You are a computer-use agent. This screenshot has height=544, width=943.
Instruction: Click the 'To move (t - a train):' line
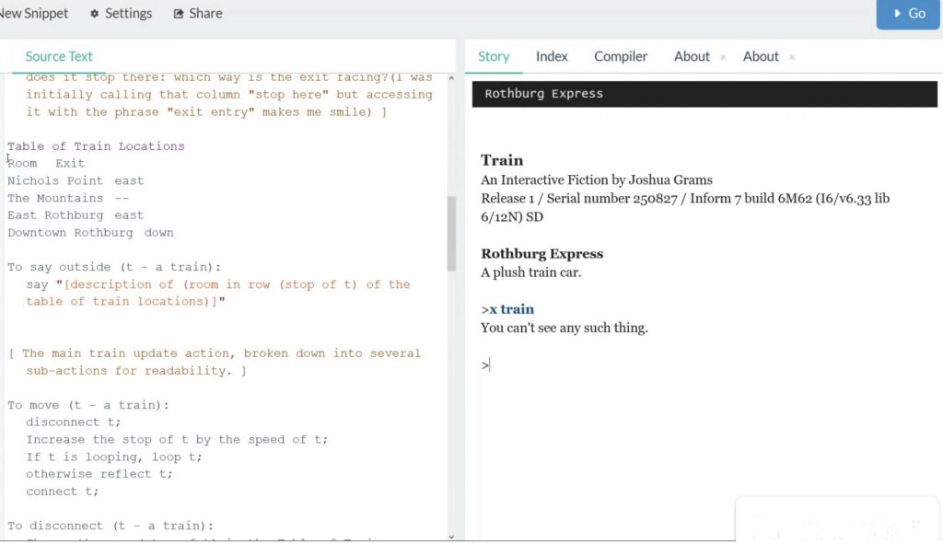pos(88,405)
